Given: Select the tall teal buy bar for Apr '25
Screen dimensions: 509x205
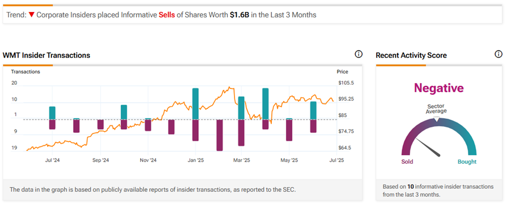Looking at the screenshot, I should 265,104.
